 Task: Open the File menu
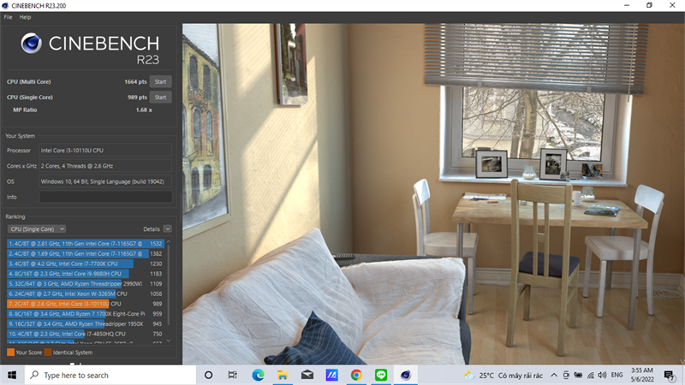tap(8, 17)
